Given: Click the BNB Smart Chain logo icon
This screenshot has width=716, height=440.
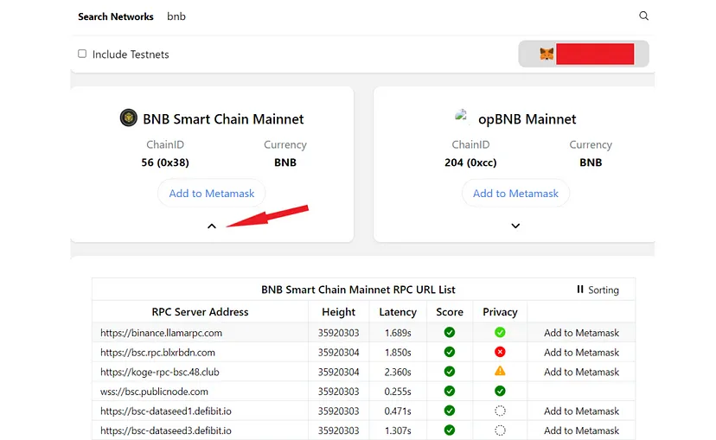Looking at the screenshot, I should tap(129, 118).
